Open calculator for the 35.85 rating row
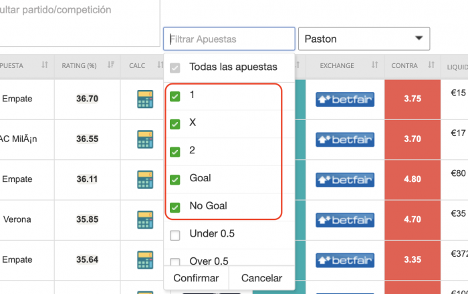 (145, 219)
